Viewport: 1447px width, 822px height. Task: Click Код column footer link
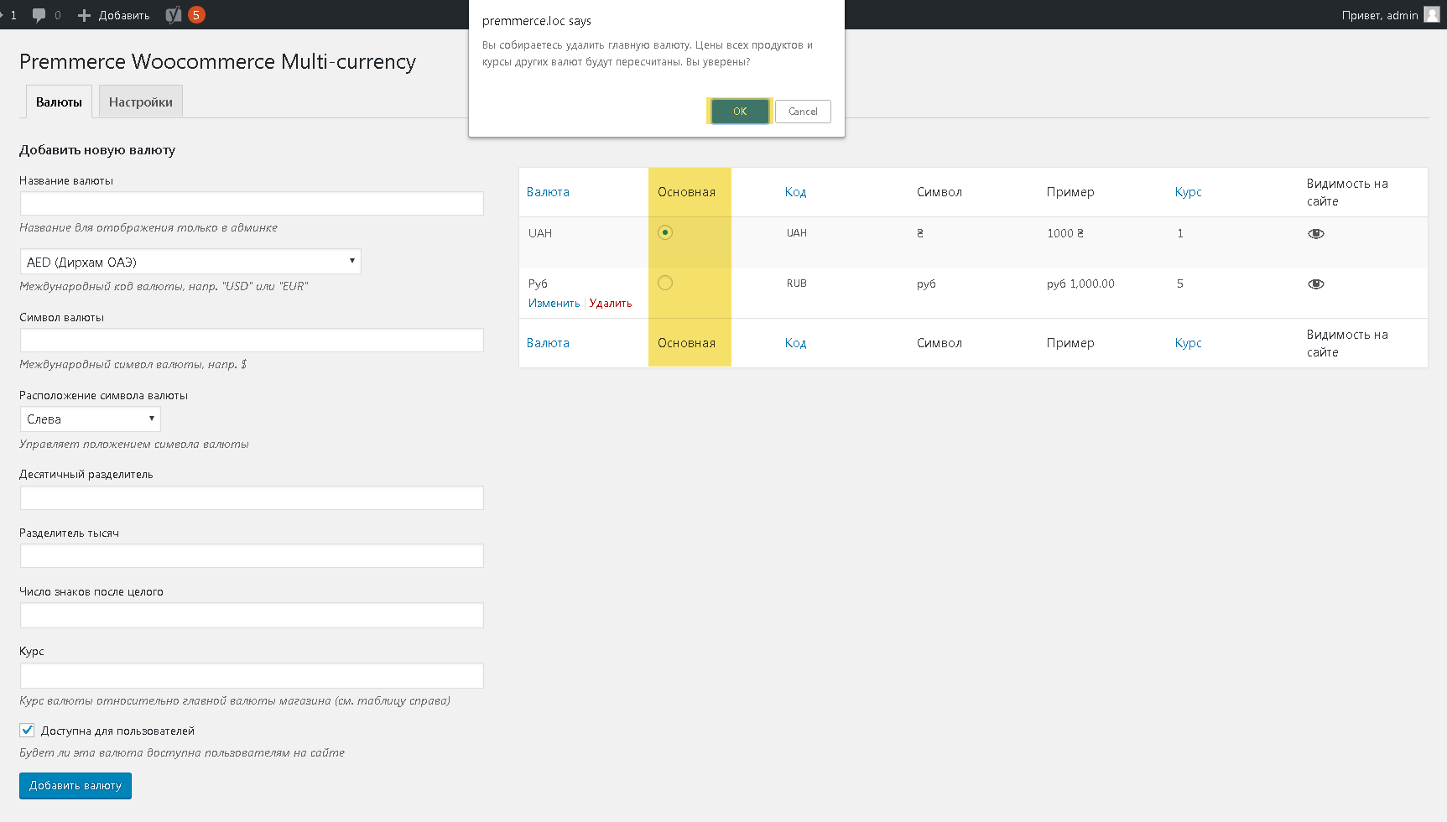tap(795, 343)
